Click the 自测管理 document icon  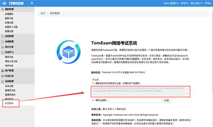tap(3, 42)
